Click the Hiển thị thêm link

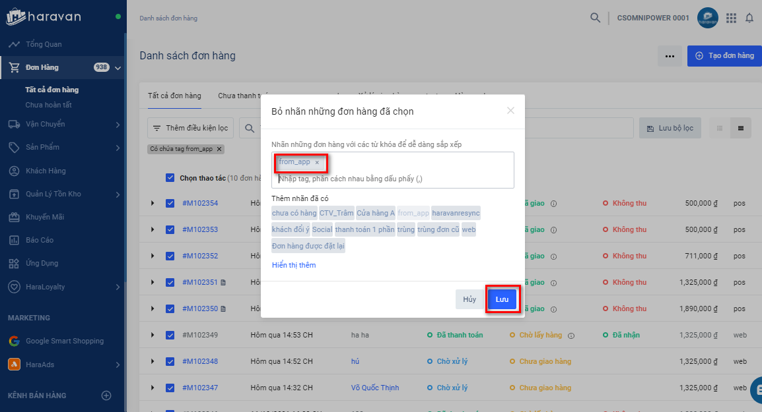pos(294,265)
